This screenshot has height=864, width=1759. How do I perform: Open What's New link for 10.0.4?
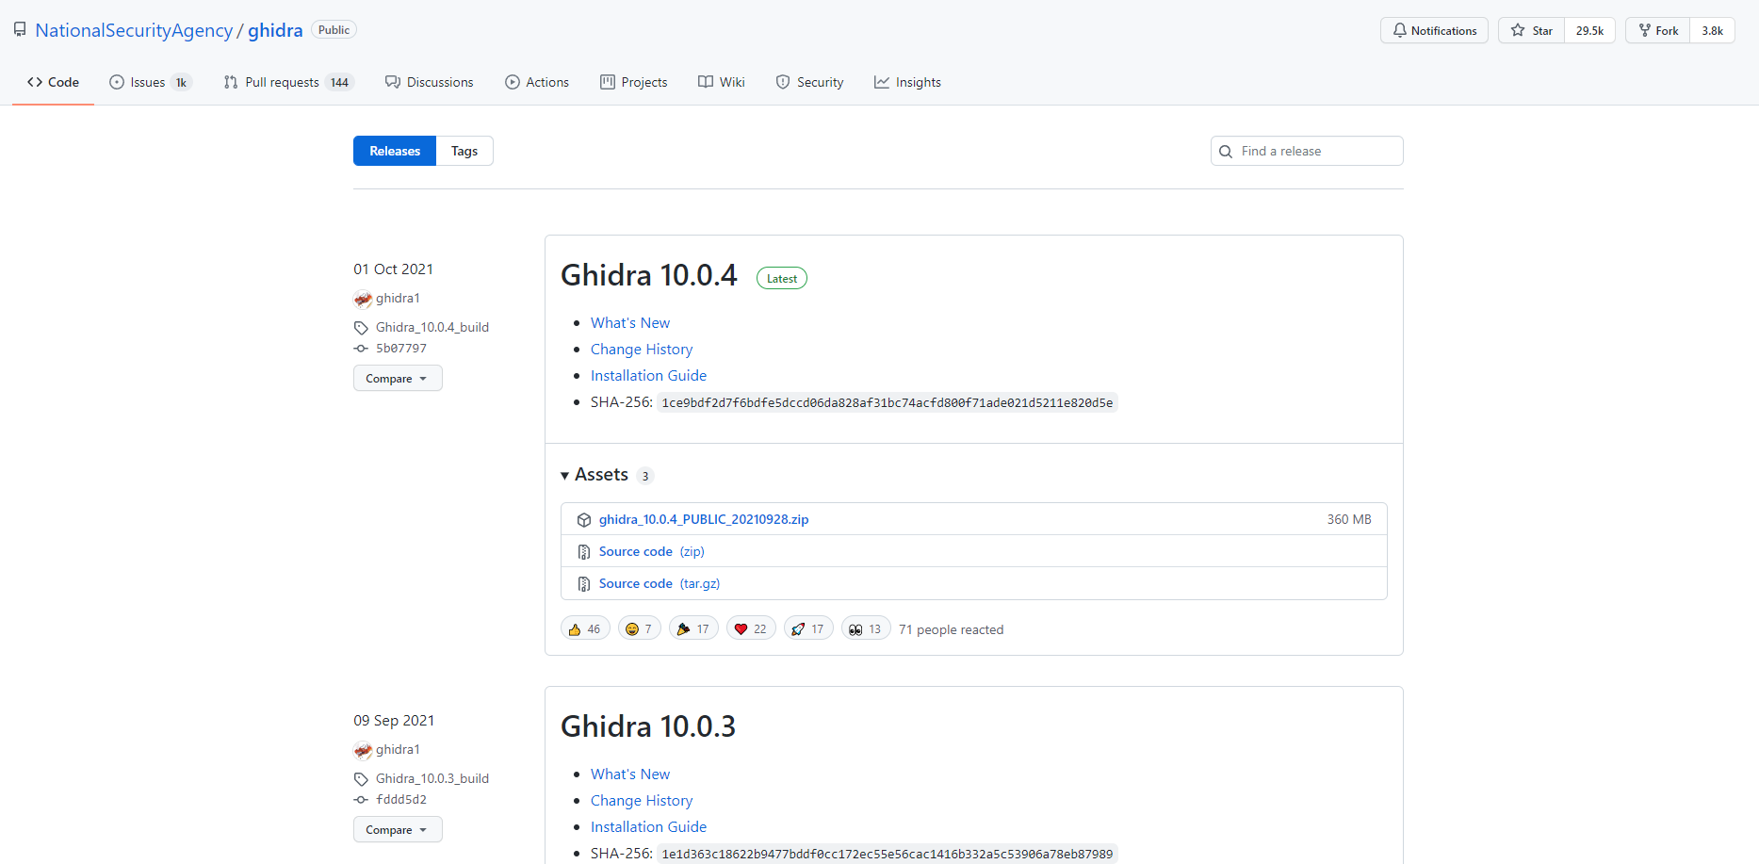click(x=630, y=322)
